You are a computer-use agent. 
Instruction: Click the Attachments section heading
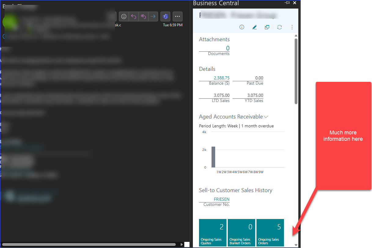[214, 39]
